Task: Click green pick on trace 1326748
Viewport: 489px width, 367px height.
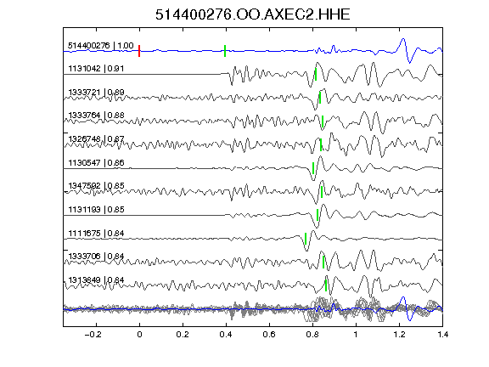Action: click(x=321, y=144)
